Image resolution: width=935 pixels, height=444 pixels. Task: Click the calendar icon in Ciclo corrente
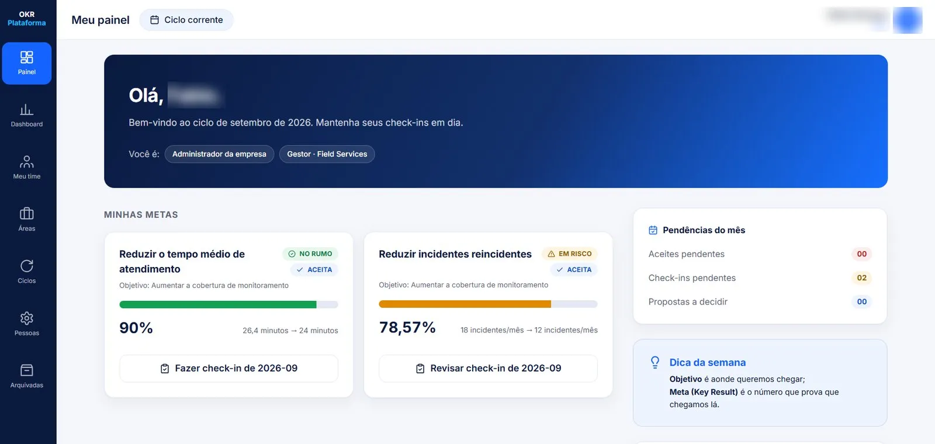154,20
